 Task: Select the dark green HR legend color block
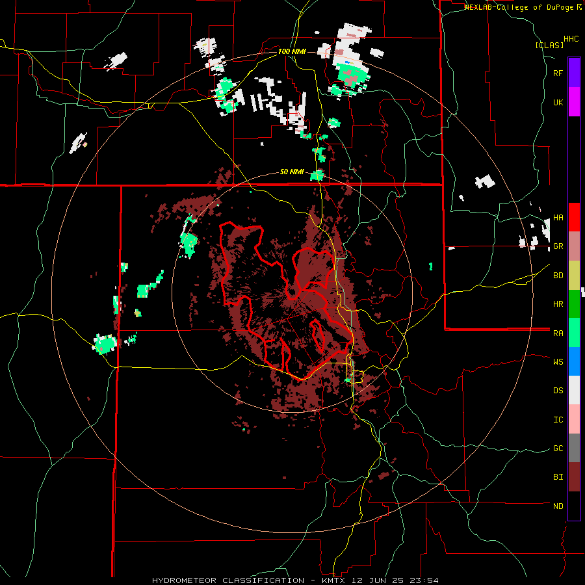(574, 304)
